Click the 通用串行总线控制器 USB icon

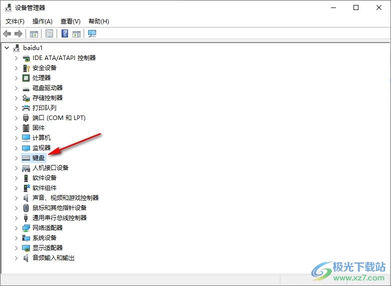pyautogui.click(x=26, y=217)
